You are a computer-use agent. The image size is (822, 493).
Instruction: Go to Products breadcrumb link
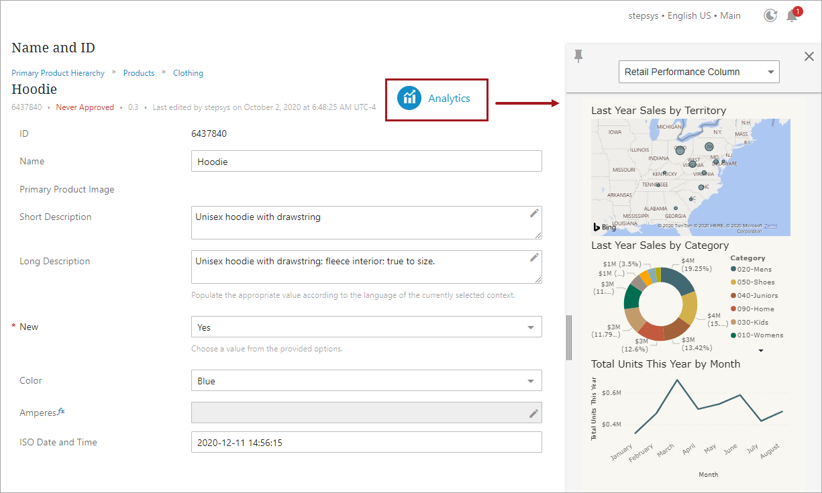pos(138,73)
